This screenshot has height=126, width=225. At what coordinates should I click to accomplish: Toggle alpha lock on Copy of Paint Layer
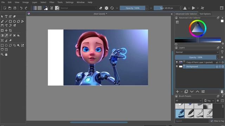click(x=223, y=62)
